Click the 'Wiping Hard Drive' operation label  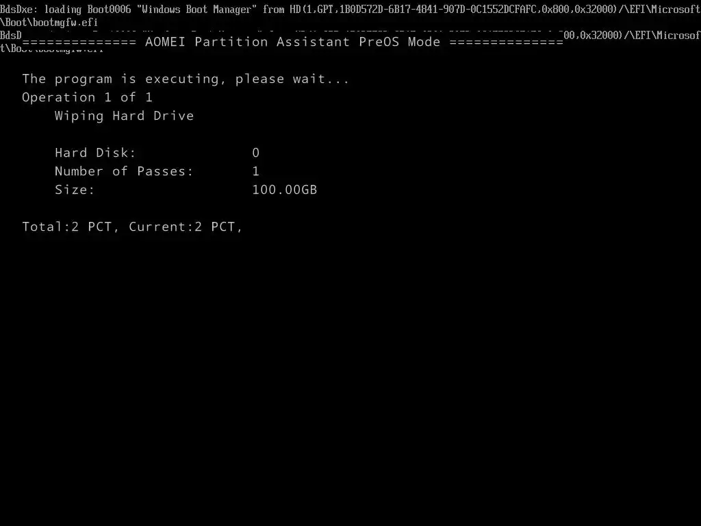point(125,116)
